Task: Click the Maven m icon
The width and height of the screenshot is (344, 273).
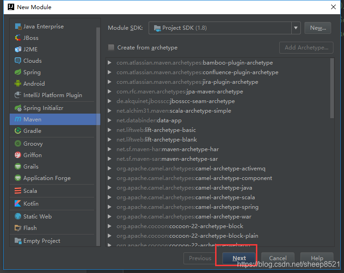Action: [18, 119]
